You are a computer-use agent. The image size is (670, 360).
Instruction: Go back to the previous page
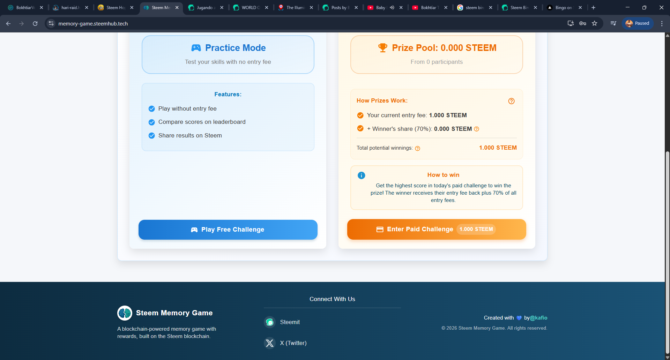(8, 23)
